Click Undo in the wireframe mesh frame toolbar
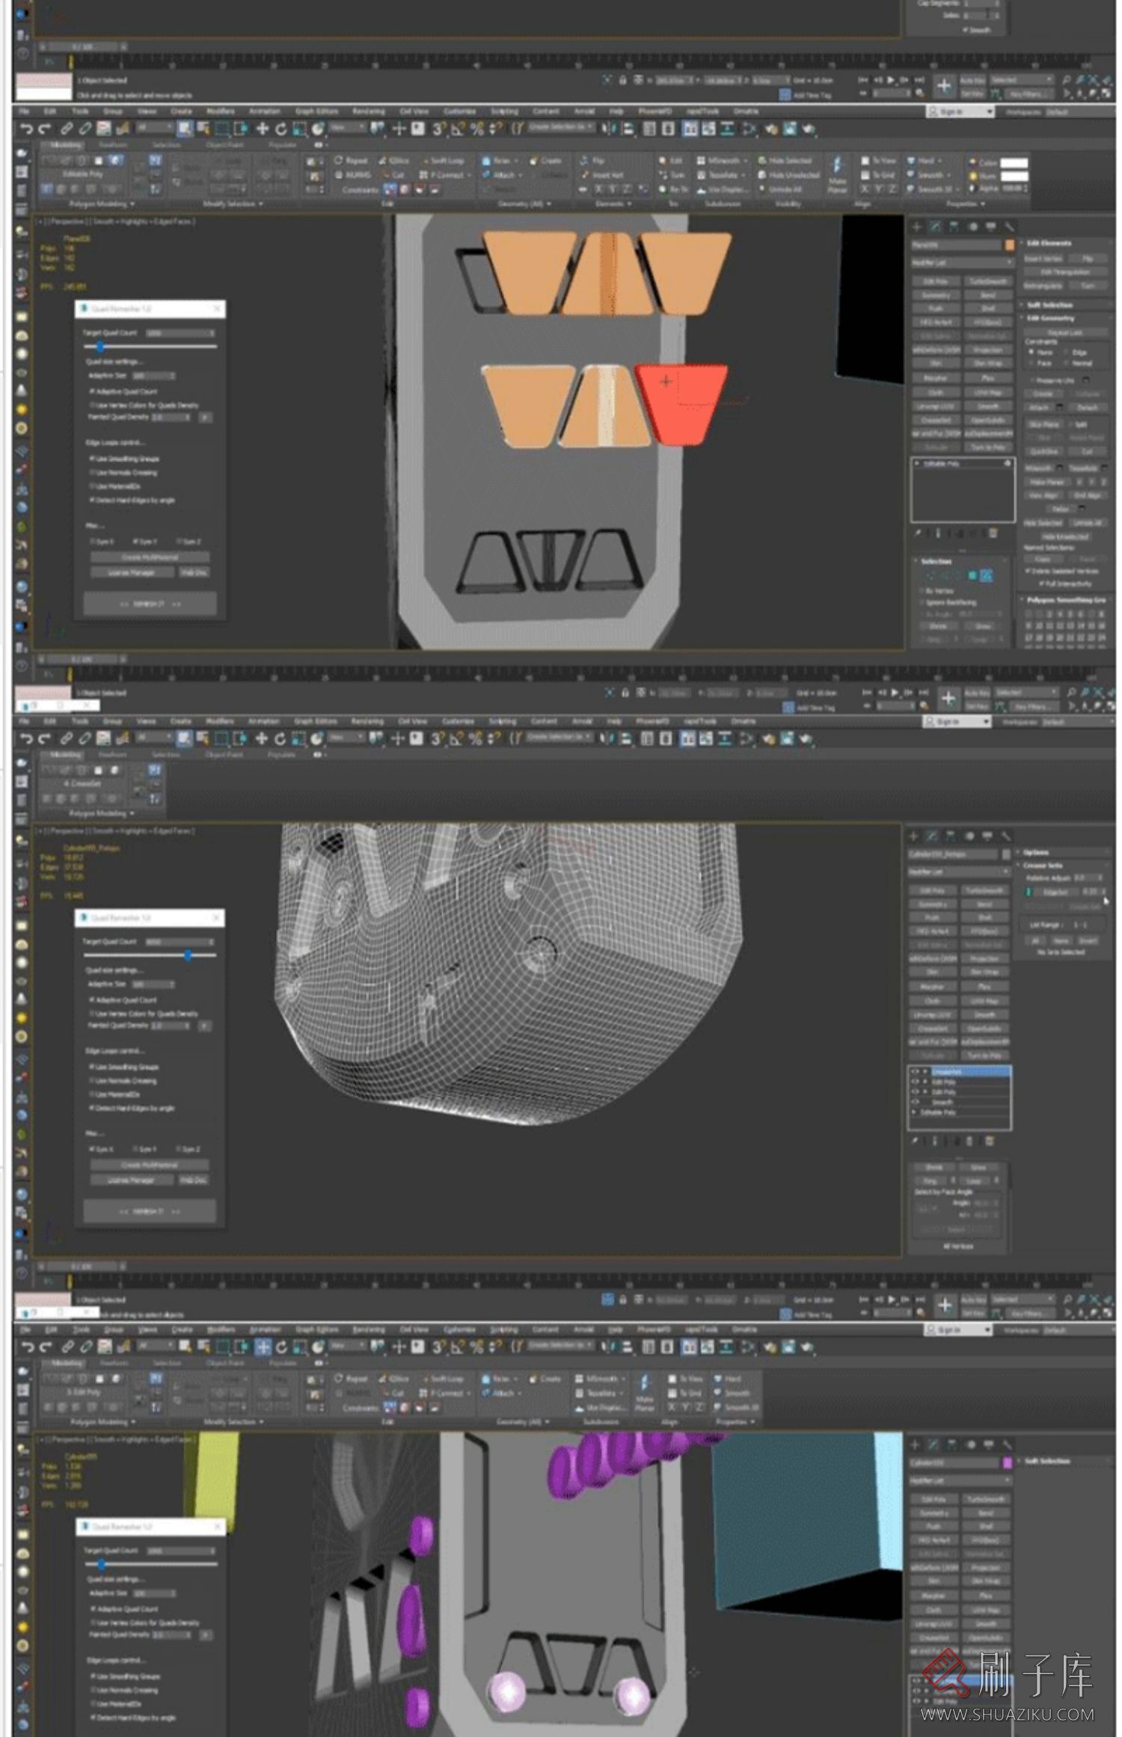Screen dimensions: 1122x1737 (27, 739)
